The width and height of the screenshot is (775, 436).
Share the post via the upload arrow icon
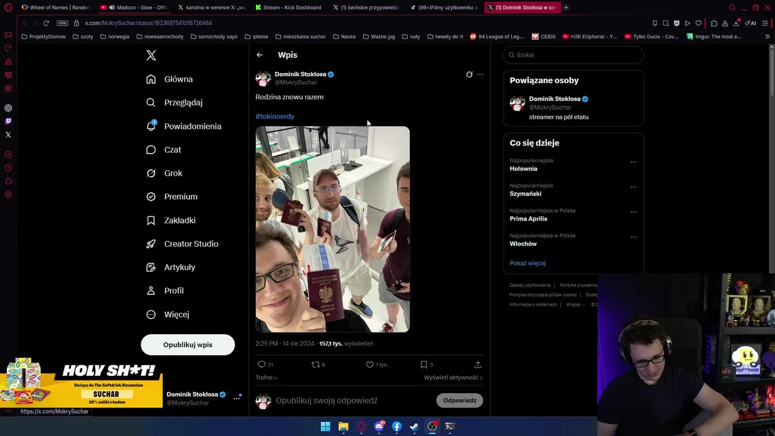click(x=478, y=365)
